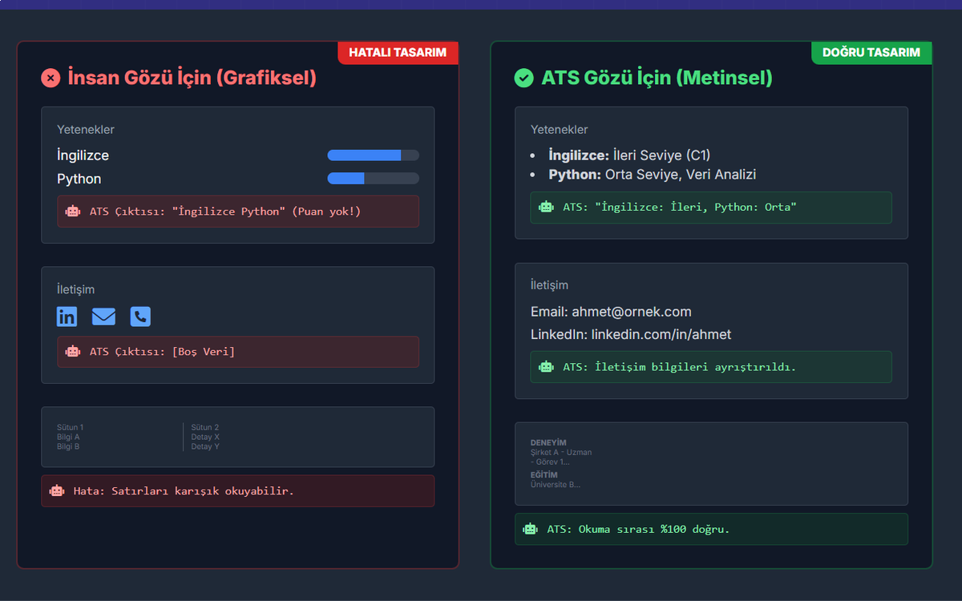Click the İngilizce skill progress bar
The width and height of the screenshot is (962, 601).
click(374, 155)
